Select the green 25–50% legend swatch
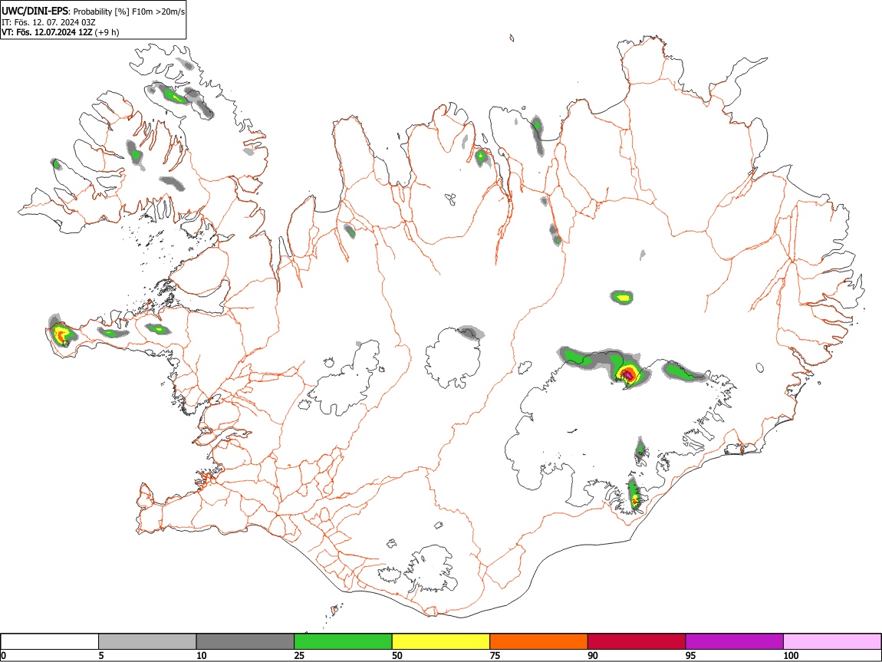 click(343, 641)
